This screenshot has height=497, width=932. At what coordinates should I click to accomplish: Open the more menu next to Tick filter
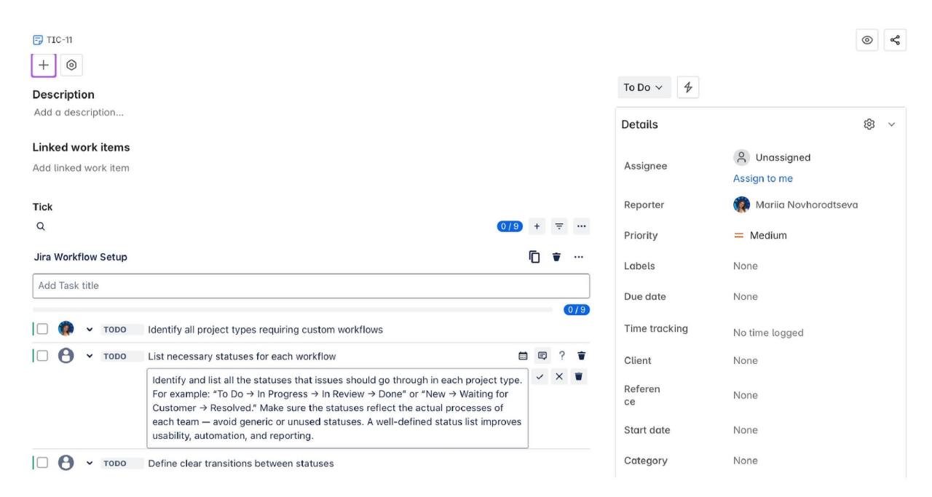(x=581, y=226)
